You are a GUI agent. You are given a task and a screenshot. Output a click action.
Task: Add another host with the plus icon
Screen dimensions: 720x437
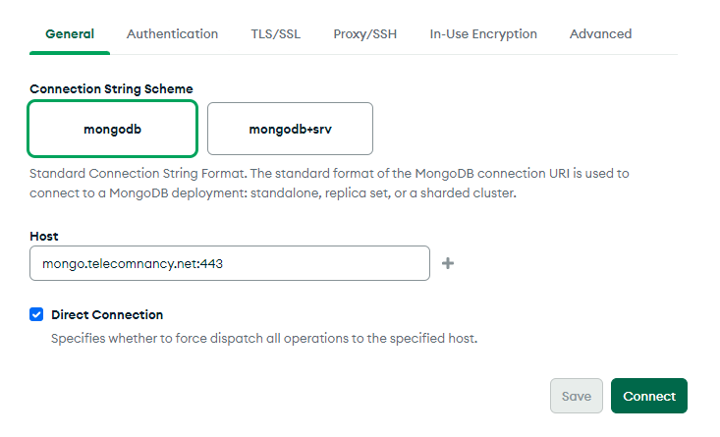[x=448, y=263]
